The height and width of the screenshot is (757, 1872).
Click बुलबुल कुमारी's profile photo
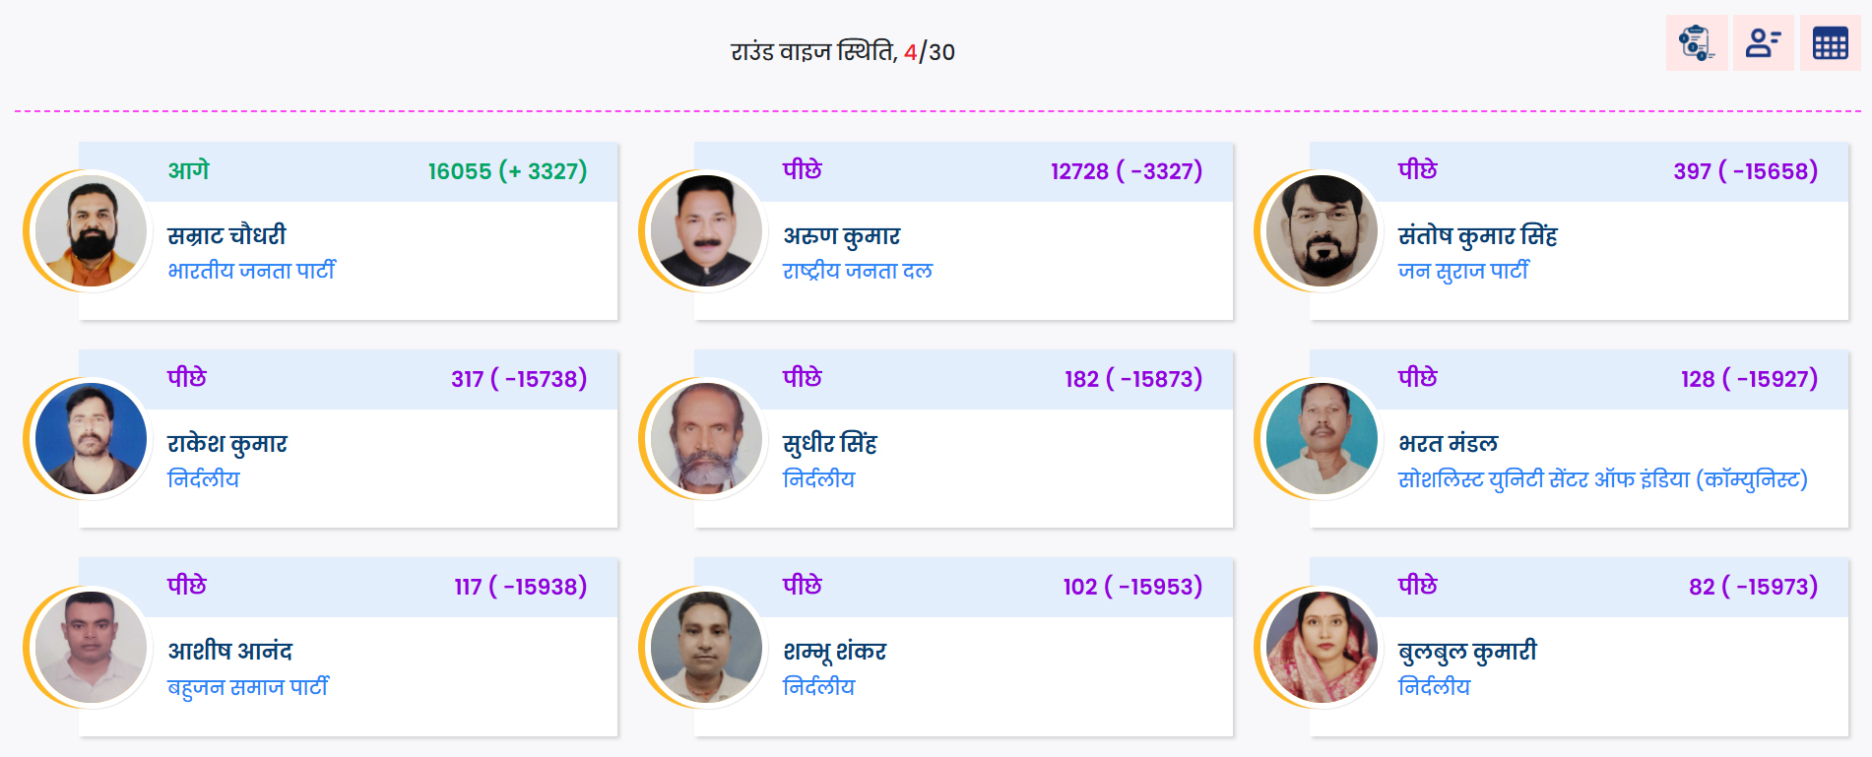1322,647
